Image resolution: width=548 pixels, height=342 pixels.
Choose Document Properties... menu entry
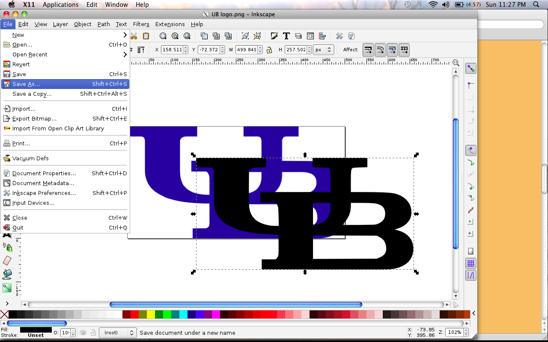(x=65, y=174)
